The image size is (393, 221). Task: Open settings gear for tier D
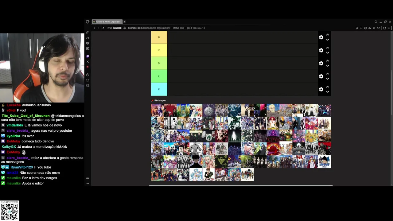(x=321, y=63)
